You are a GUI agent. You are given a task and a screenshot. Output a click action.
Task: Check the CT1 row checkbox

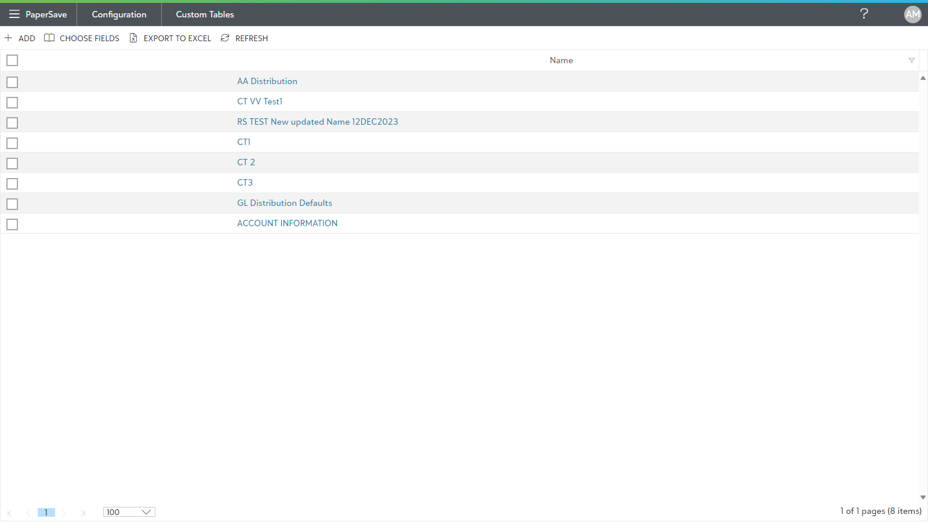[12, 143]
